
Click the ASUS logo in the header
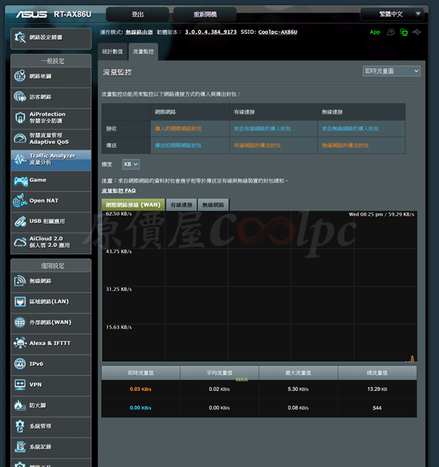[x=31, y=14]
